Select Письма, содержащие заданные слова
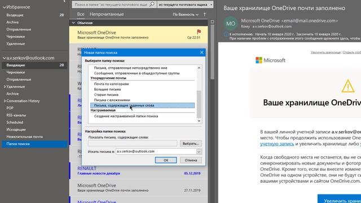This screenshot has height=203, width=361. coord(142,105)
